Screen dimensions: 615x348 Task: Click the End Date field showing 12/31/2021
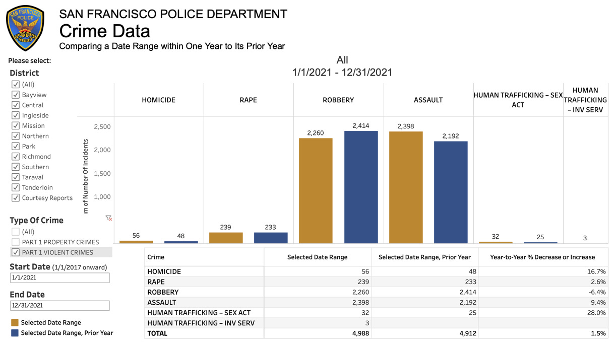[x=59, y=305]
